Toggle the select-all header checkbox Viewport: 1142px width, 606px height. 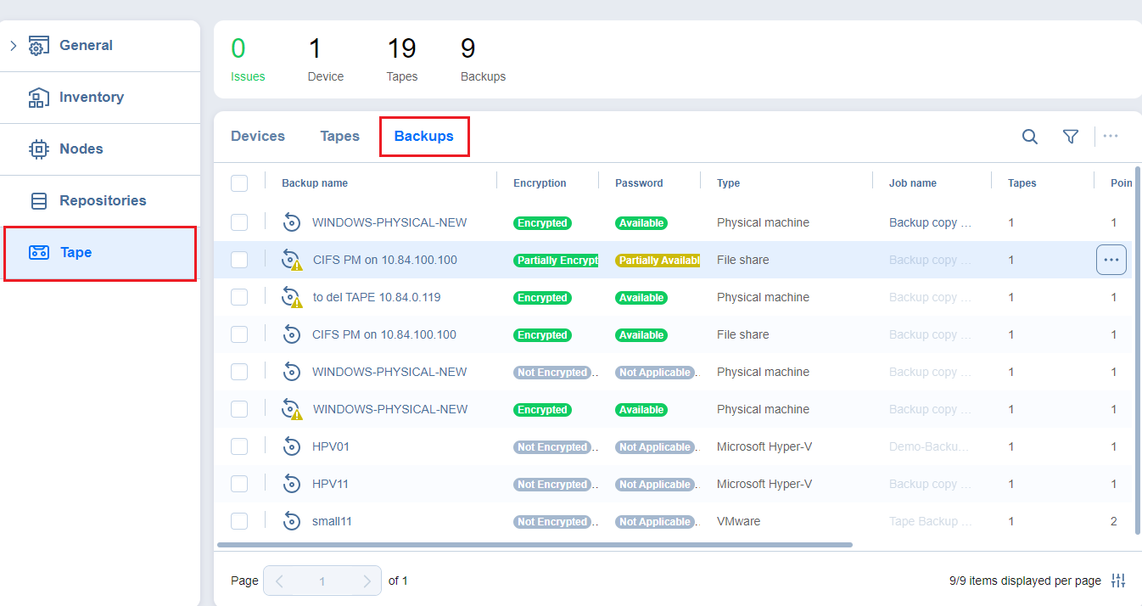[239, 183]
